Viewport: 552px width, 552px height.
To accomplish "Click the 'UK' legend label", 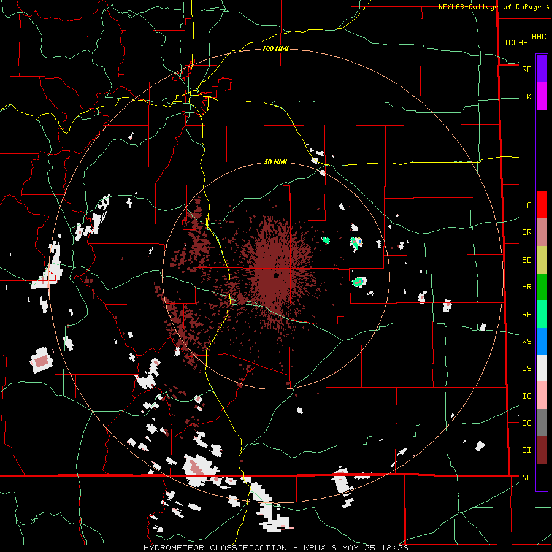I will pos(526,97).
